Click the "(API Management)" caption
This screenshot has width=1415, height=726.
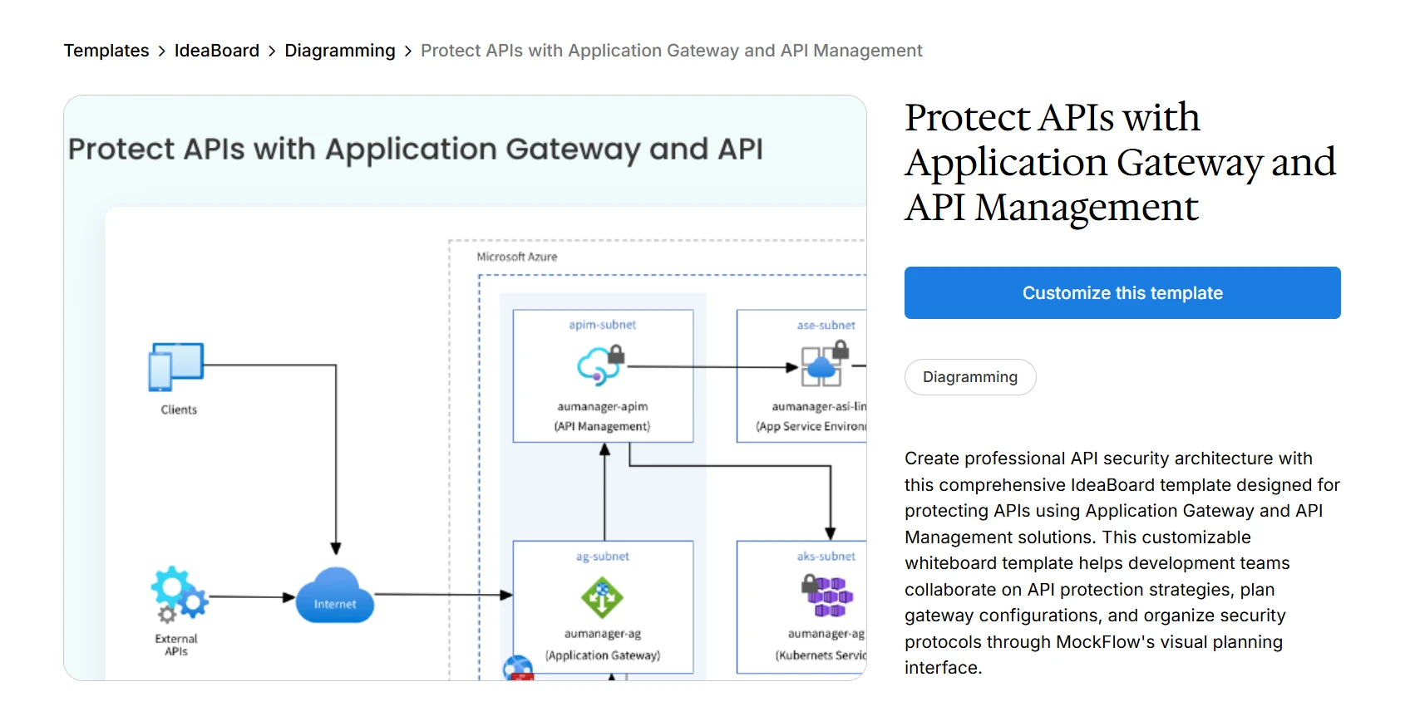tap(603, 426)
